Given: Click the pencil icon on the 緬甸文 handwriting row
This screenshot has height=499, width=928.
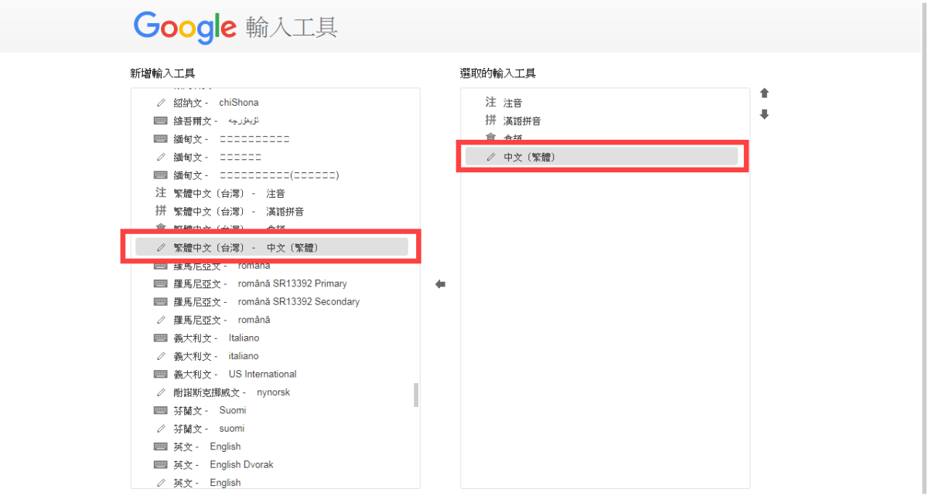Looking at the screenshot, I should (161, 157).
